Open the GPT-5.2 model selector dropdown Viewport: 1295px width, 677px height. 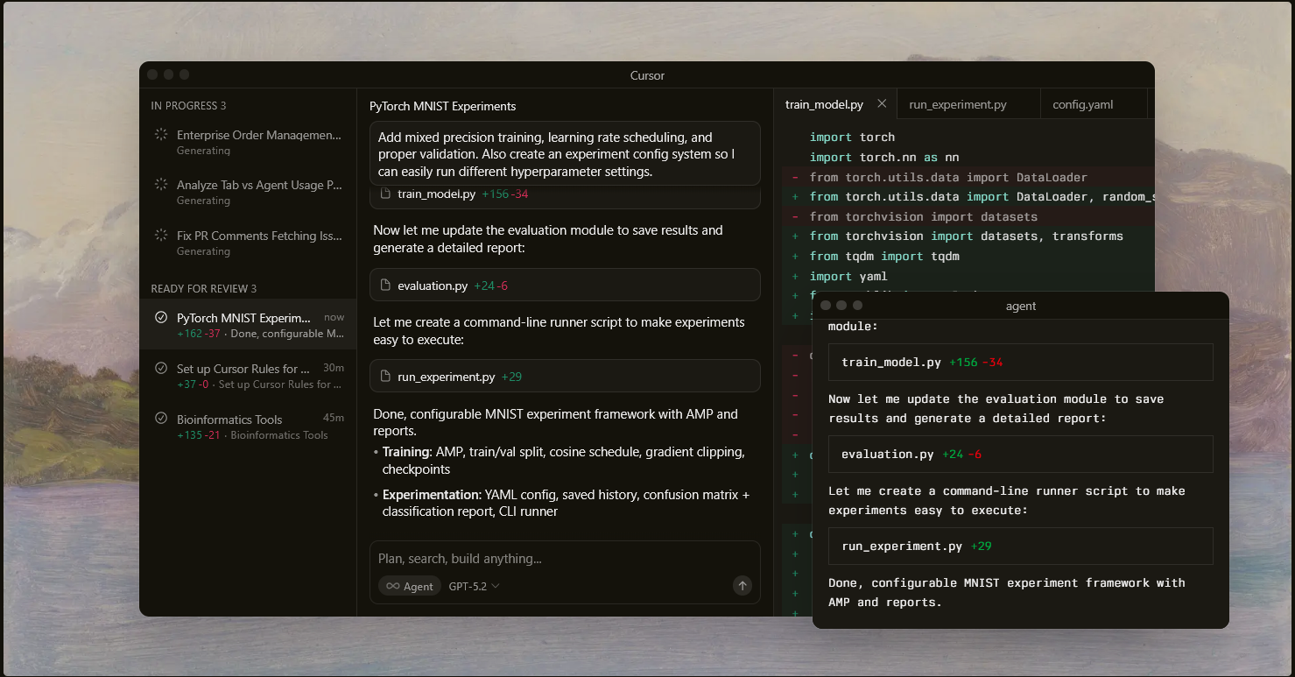(x=474, y=586)
